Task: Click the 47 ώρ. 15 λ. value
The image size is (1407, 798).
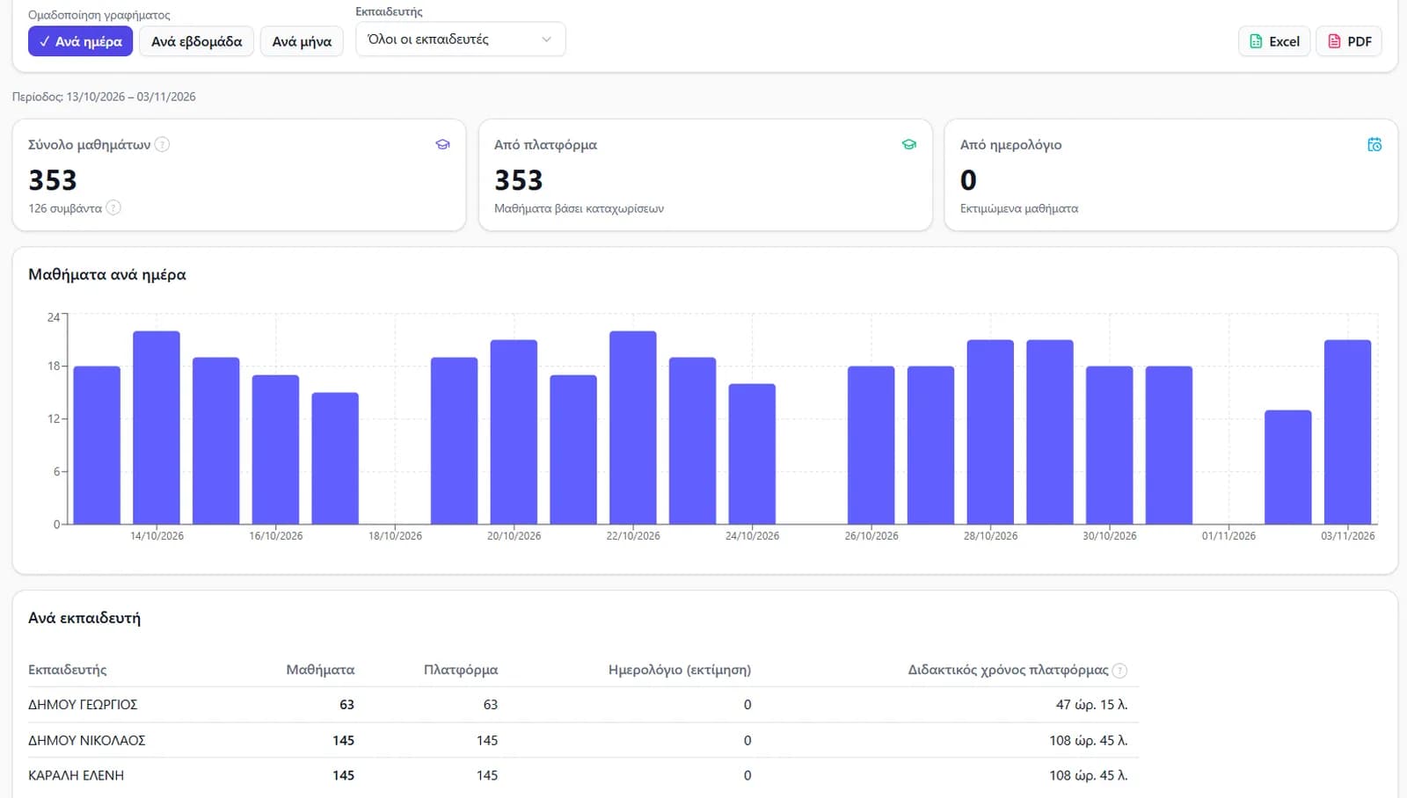Action: pos(1091,705)
